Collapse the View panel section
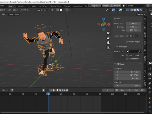152x114 pixels. click(115, 19)
